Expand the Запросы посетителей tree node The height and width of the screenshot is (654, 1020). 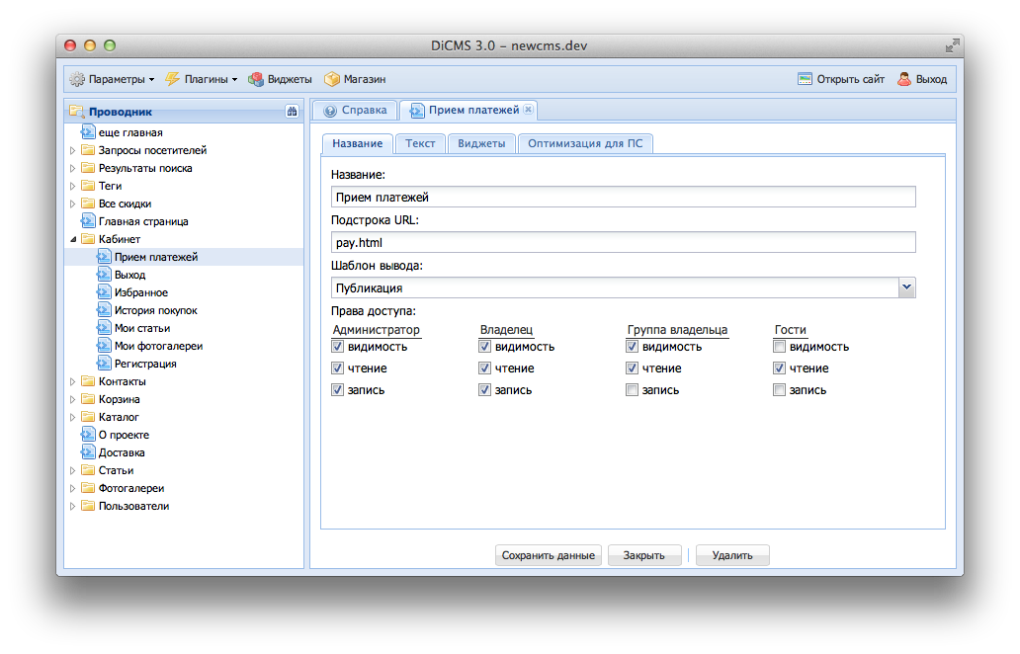coord(73,150)
